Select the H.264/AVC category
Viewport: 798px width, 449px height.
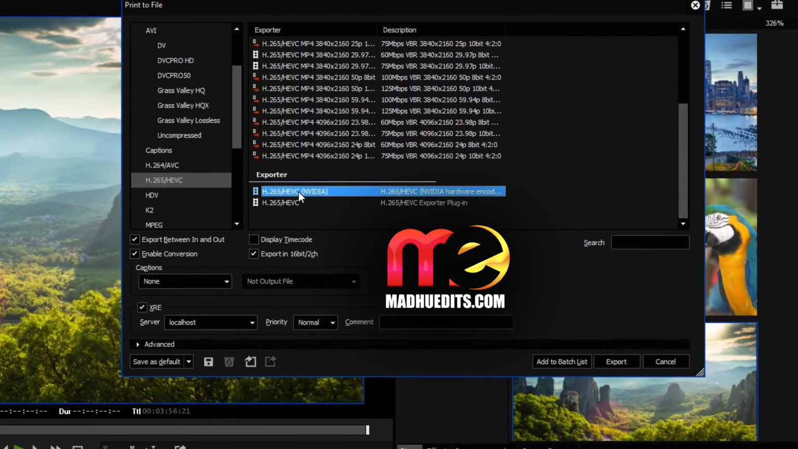coord(163,165)
